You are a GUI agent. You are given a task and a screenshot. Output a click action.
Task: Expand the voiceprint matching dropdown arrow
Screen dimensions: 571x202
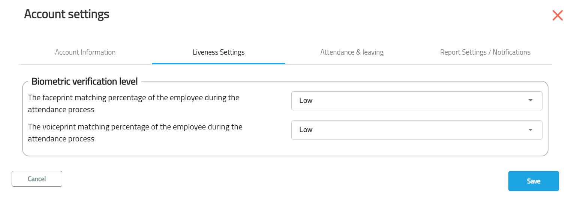pos(530,130)
